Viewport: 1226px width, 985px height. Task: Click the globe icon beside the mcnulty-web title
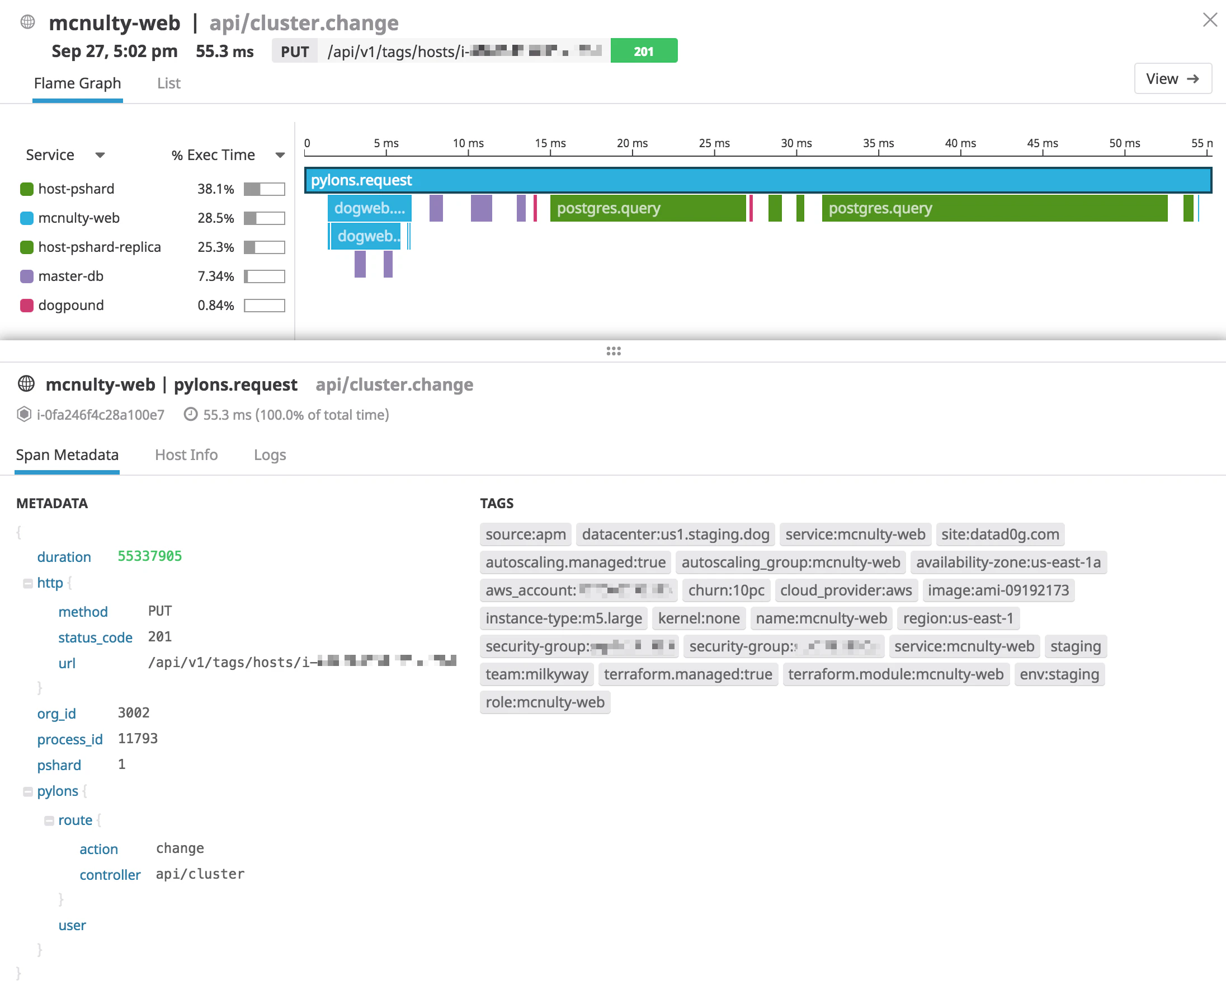(27, 22)
